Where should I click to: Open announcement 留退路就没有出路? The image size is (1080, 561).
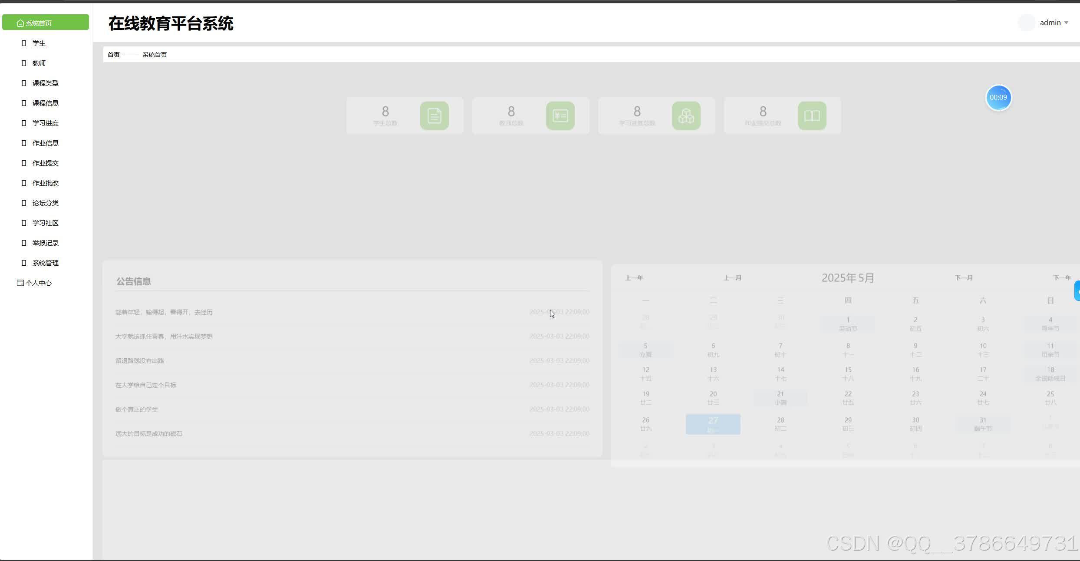click(140, 361)
